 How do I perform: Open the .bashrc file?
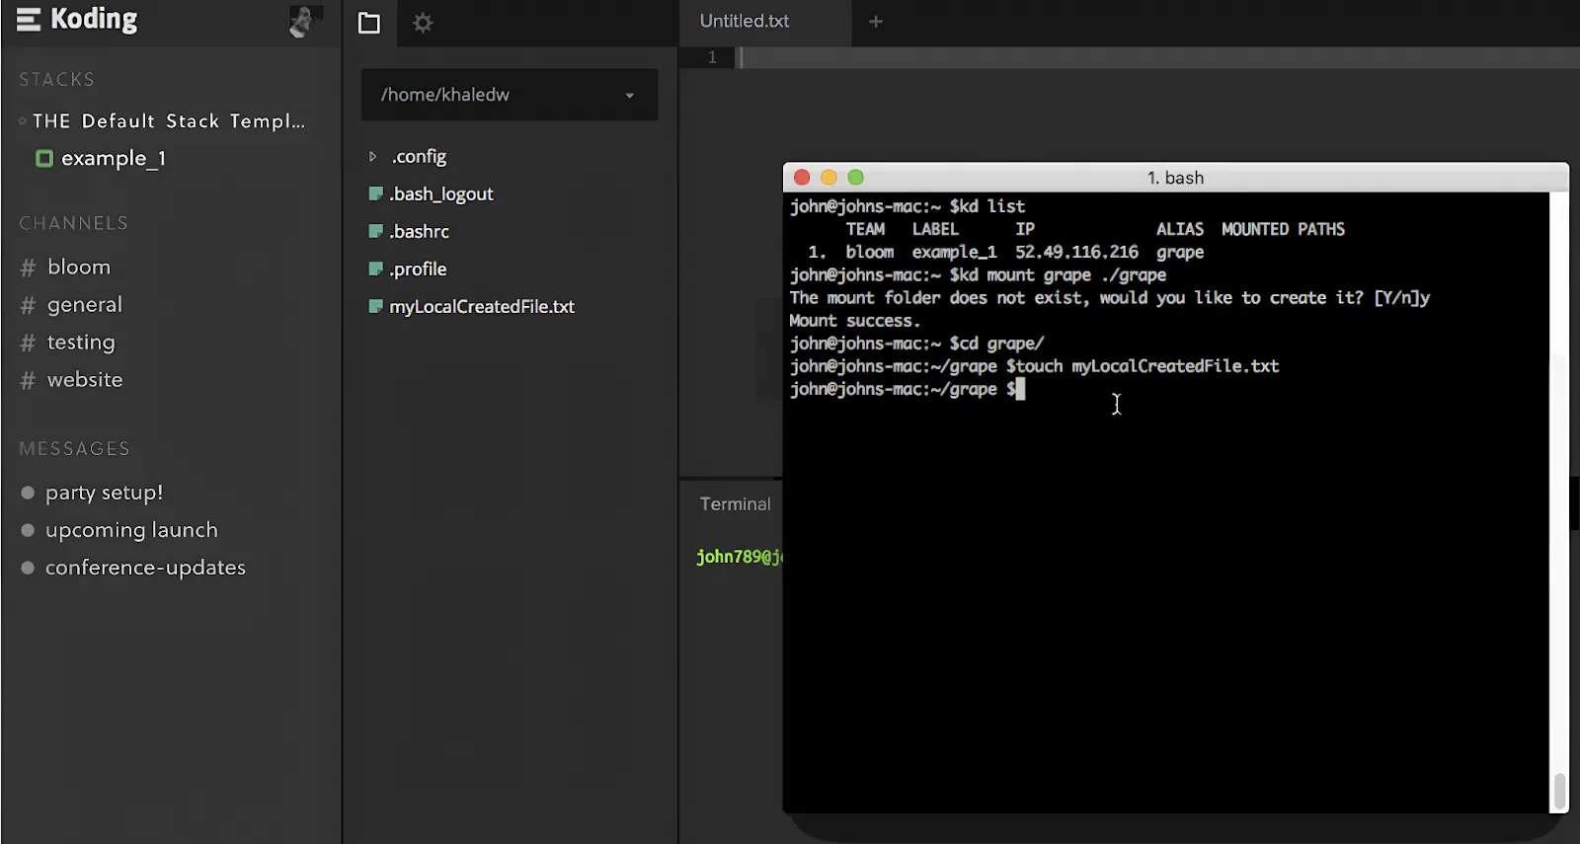click(419, 231)
